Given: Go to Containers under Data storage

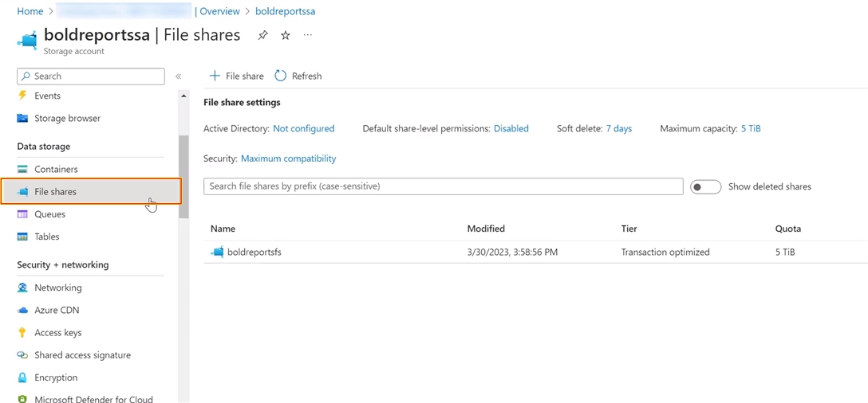Looking at the screenshot, I should (56, 169).
